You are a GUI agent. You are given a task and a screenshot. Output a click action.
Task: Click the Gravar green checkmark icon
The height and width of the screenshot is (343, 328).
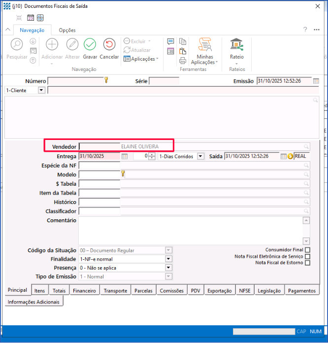click(x=90, y=44)
